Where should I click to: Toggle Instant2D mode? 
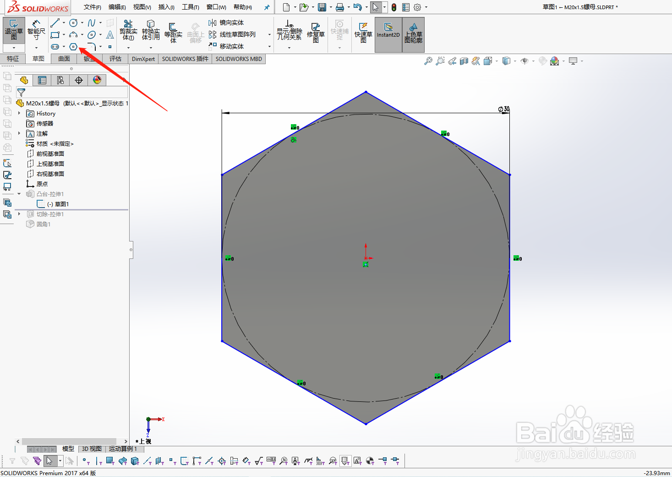click(x=388, y=35)
